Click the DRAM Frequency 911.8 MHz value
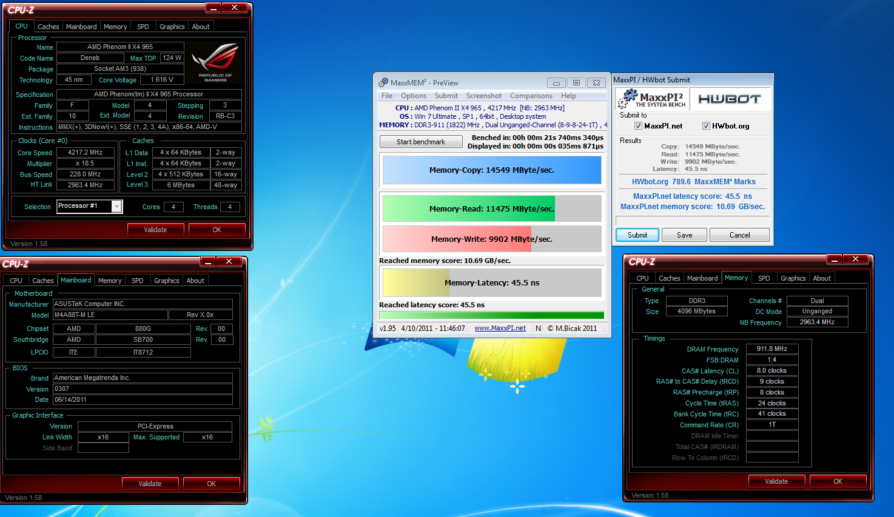 [772, 349]
